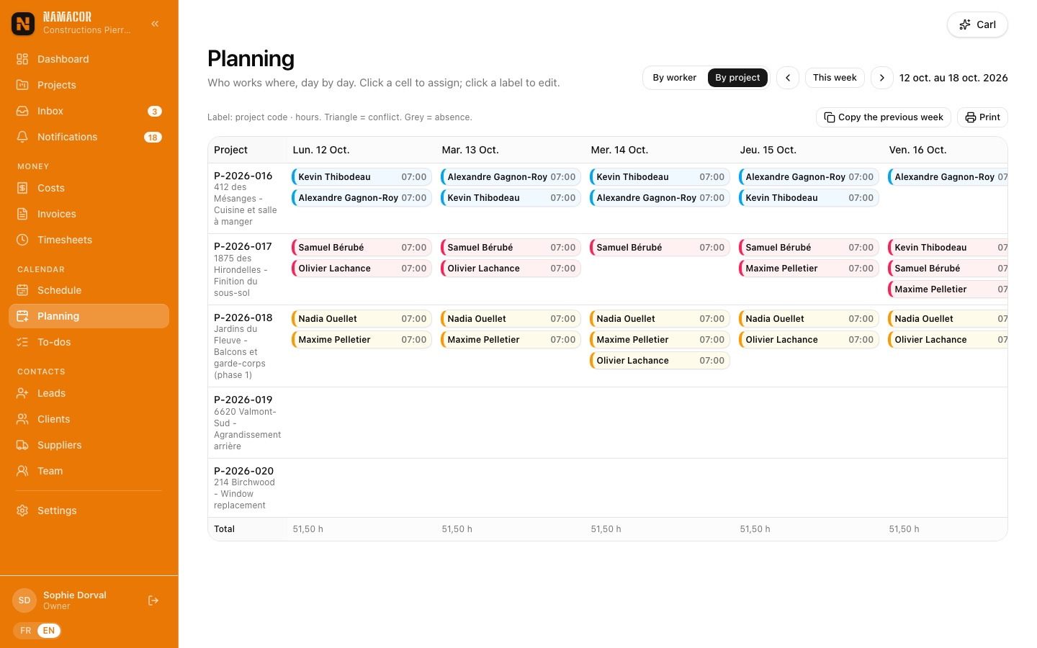Click the Schedule calendar icon
Image resolution: width=1037 pixels, height=648 pixels.
(22, 290)
